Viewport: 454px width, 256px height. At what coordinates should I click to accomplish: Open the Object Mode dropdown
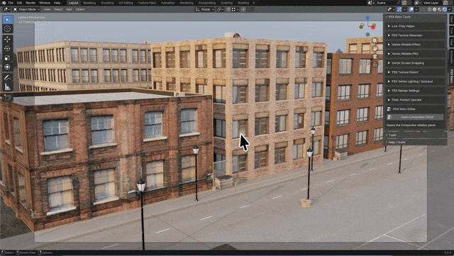point(27,9)
